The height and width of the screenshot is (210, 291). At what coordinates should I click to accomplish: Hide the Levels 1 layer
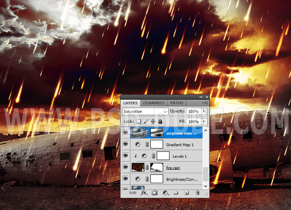click(x=125, y=156)
